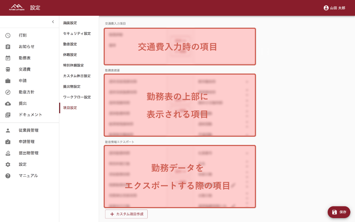Click カスタム項目作成 button
Screen dimensions: 355x222
(126, 214)
